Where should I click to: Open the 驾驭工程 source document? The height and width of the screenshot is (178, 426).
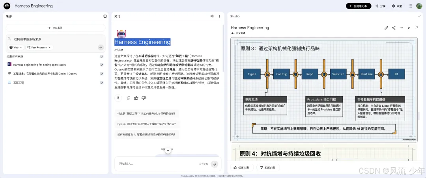pyautogui.click(x=19, y=82)
